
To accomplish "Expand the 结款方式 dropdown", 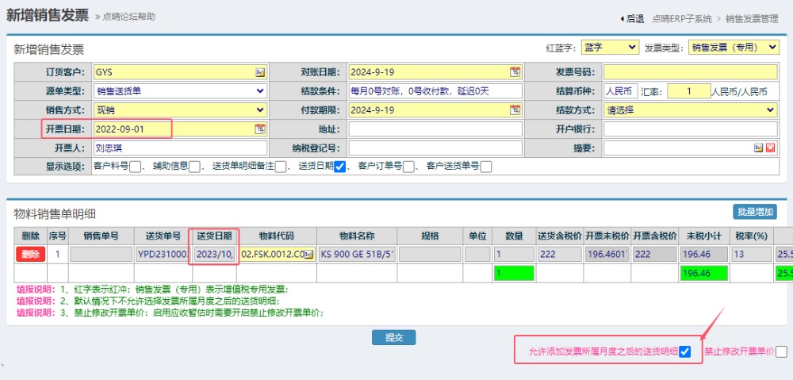I will pos(690,110).
